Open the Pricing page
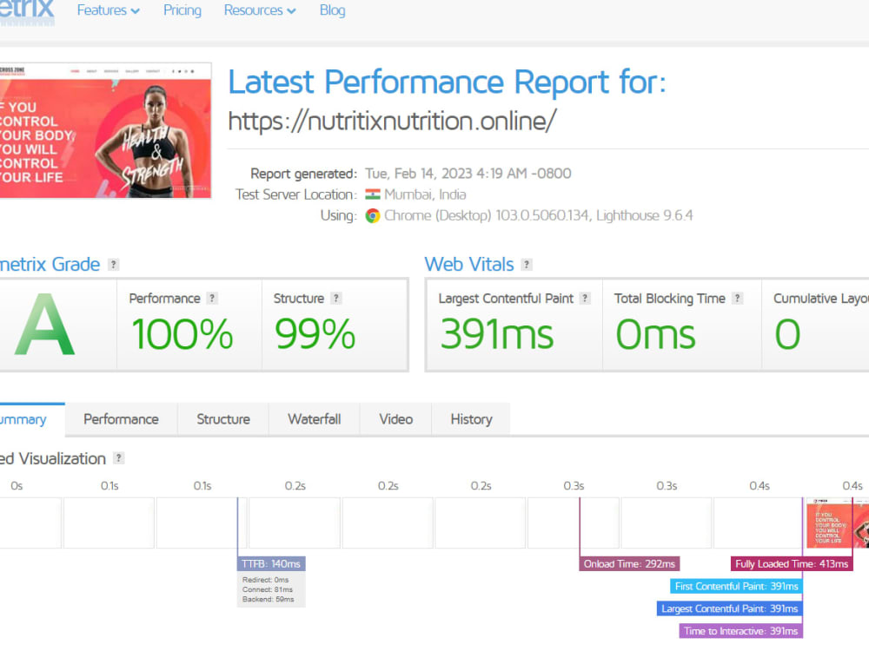 pos(182,10)
